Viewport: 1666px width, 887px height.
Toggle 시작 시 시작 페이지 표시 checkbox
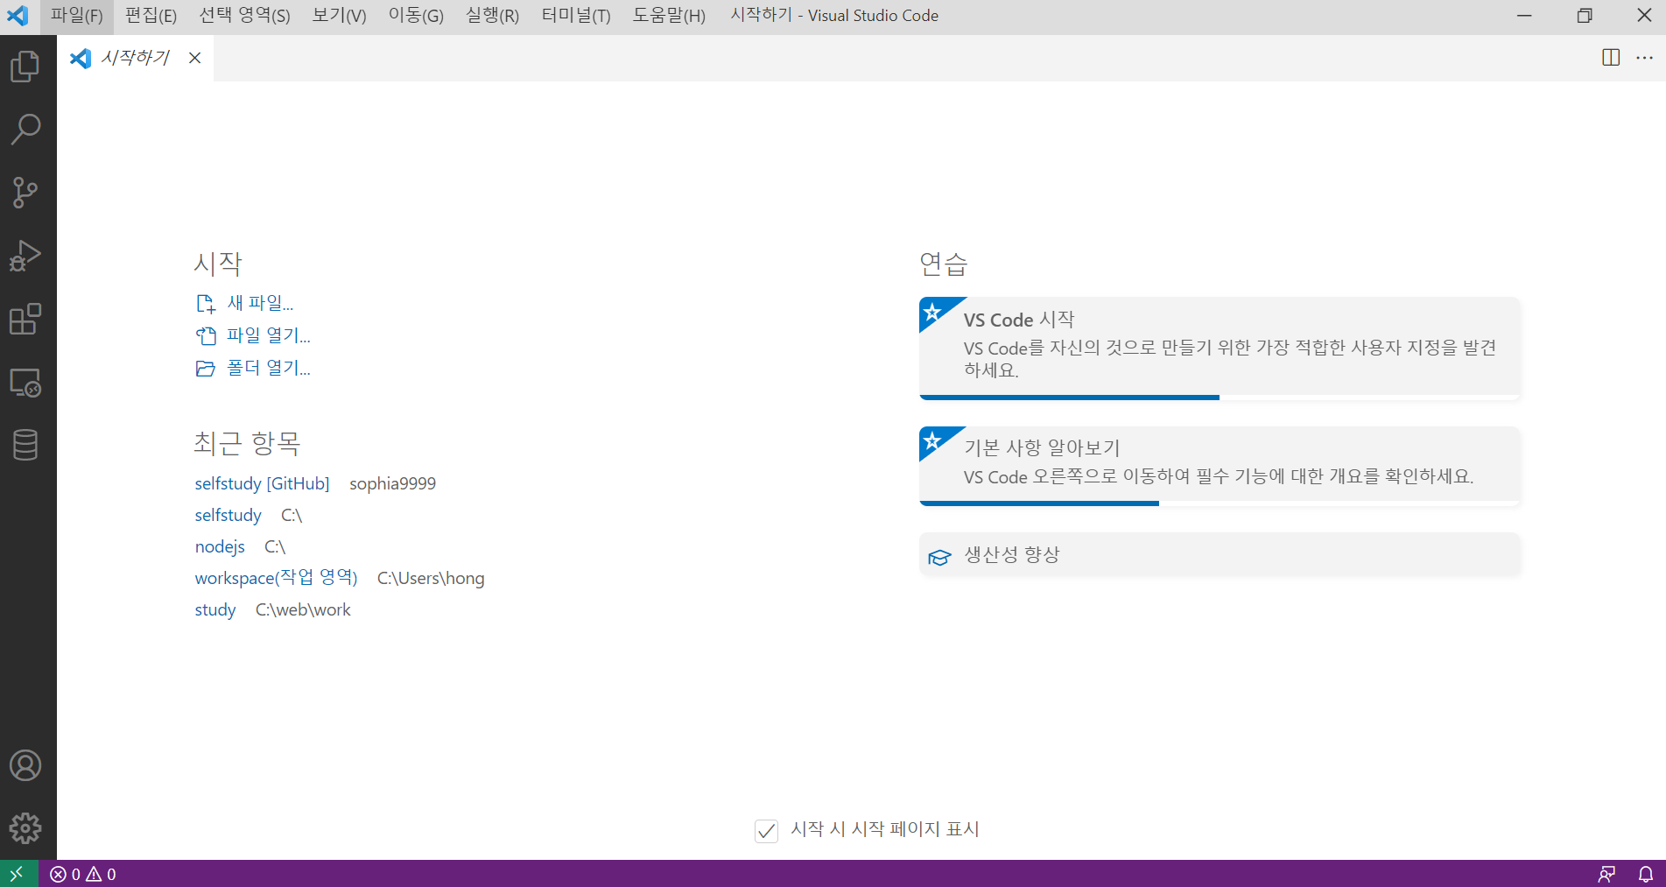tap(766, 830)
